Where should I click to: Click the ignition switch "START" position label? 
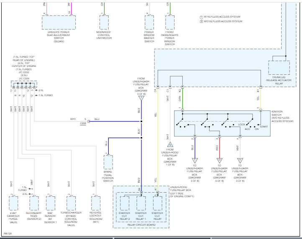pos(264,127)
